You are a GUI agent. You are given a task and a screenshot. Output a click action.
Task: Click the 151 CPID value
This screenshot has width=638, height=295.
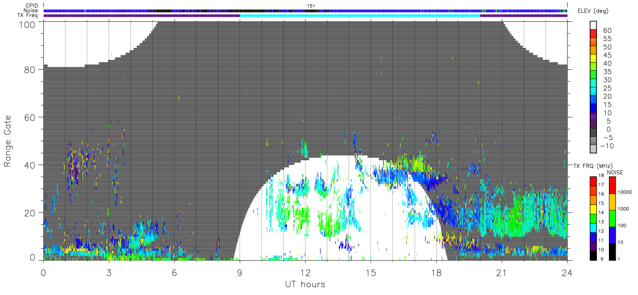click(311, 6)
